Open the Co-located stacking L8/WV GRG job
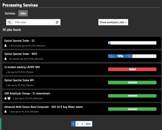Screen dimensions: 162x130 click(22, 67)
